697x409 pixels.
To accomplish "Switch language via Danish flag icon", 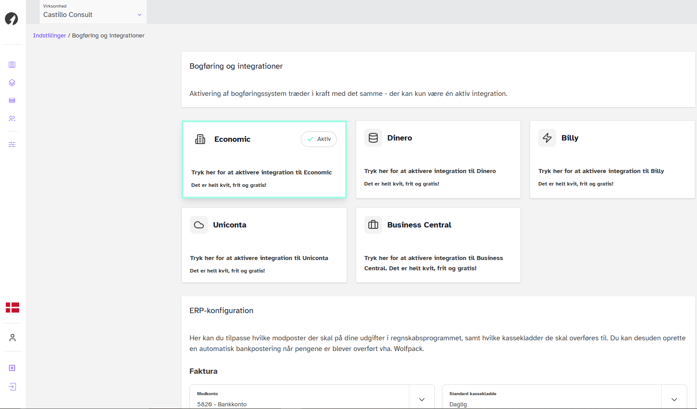I will coord(12,307).
